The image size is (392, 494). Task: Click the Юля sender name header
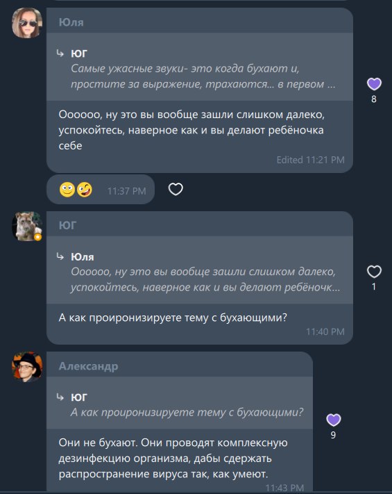click(71, 22)
